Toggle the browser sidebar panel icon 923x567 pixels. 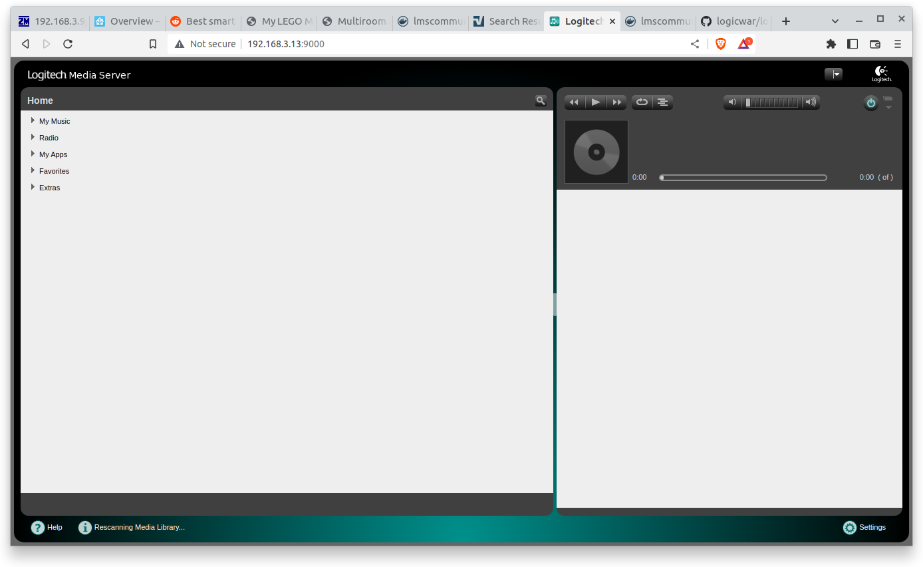[x=853, y=44]
